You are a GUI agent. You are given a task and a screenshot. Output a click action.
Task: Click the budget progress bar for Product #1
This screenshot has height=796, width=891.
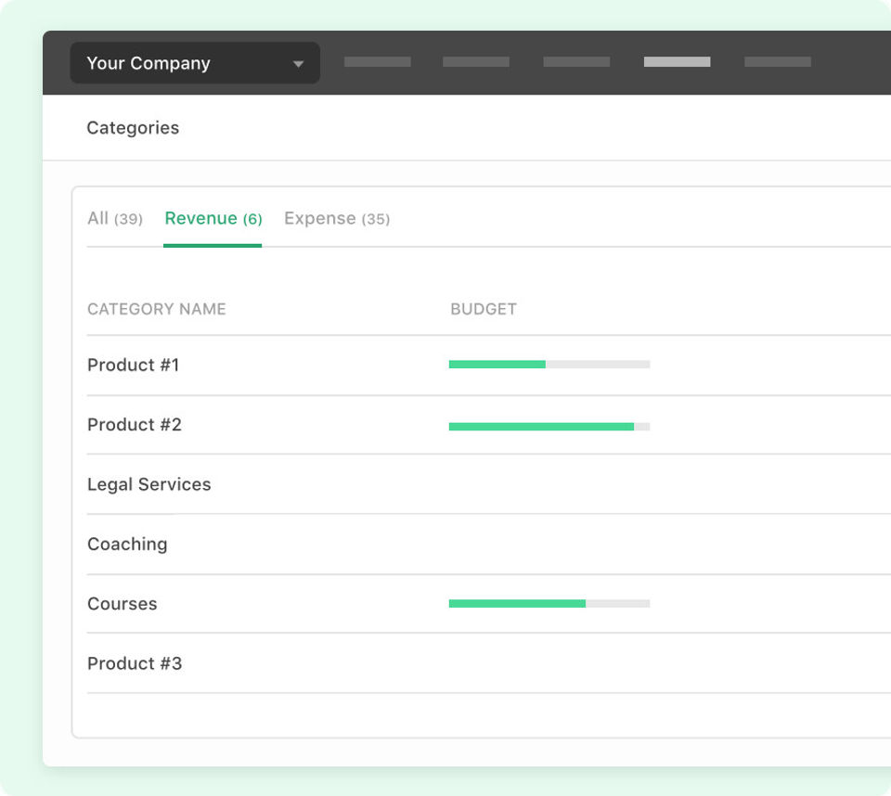[x=549, y=365]
